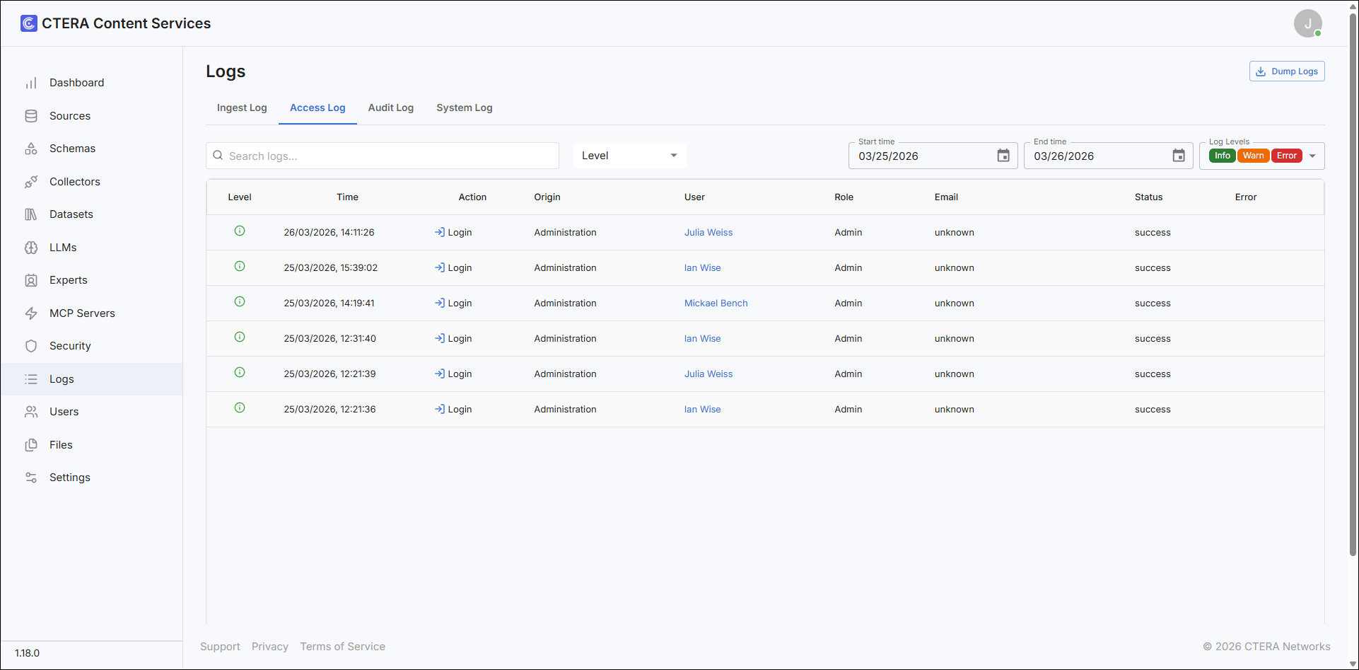Open the Mickael Bench user link
1359x670 pixels.
click(x=716, y=303)
